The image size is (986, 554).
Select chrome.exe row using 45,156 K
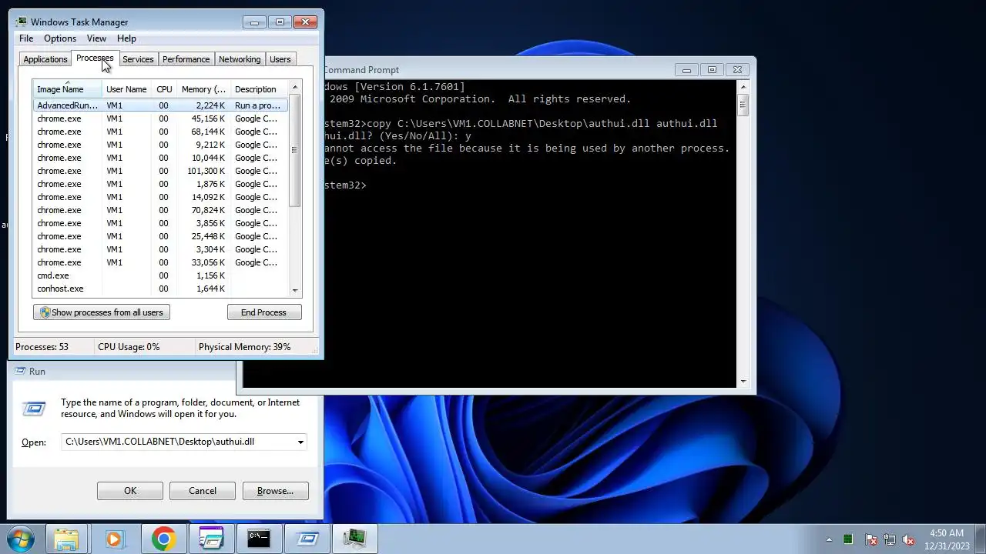160,118
